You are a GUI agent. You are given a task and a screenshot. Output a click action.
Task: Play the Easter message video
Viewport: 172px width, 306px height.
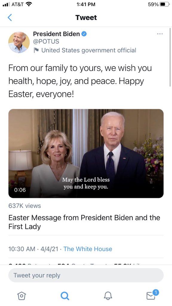(86, 153)
